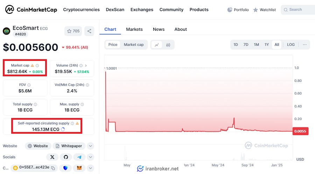Copy the contract address with copy icon
315x174 pixels.
[x=53, y=168]
